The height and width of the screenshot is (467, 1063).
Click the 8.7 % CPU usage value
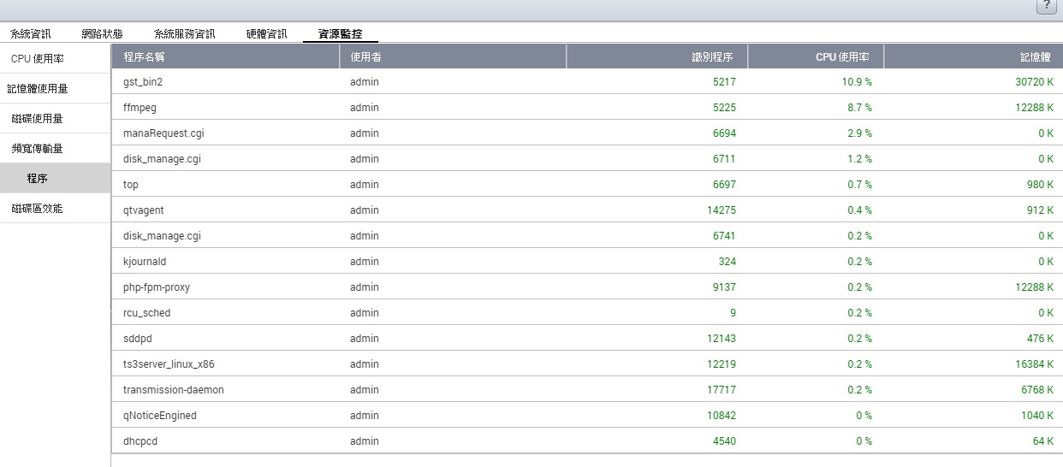(x=859, y=108)
